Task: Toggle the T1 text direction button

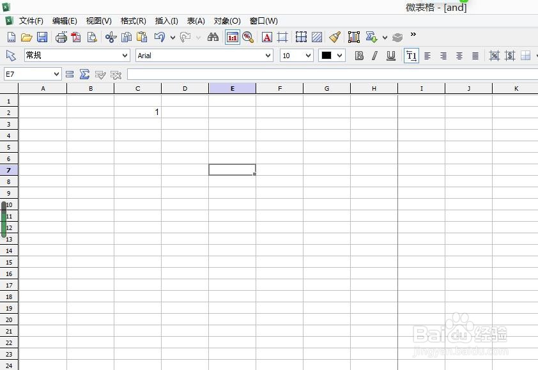Action: (x=411, y=56)
